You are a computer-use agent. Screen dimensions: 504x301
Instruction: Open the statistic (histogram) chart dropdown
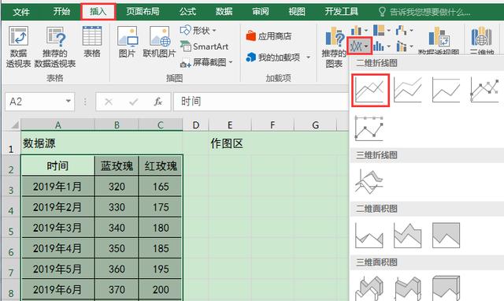tap(382, 46)
